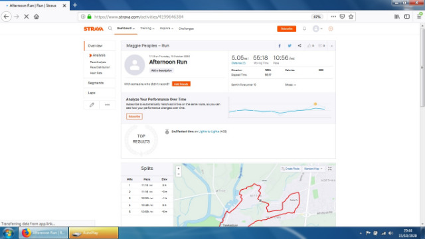
Task: Click the Firefox taskbar button
Action: pyautogui.click(x=43, y=233)
